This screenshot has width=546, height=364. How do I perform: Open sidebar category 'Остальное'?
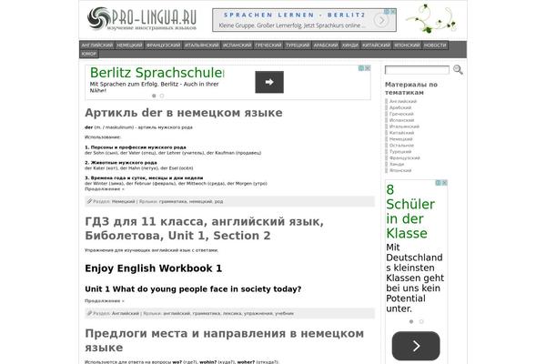[402, 146]
